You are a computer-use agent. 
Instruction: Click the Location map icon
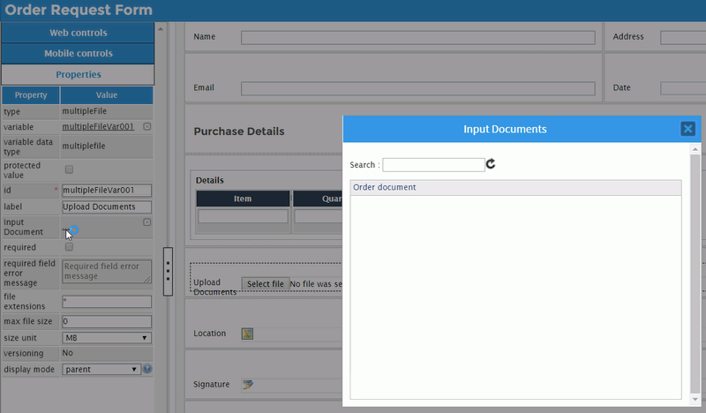click(x=248, y=334)
